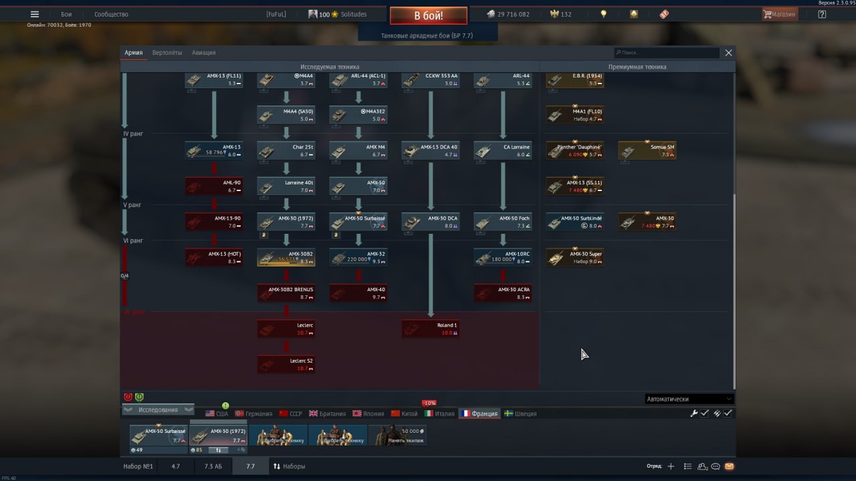This screenshot has width=856, height=481.
Task: Select the AMX-32 vehicle card
Action: (x=358, y=258)
